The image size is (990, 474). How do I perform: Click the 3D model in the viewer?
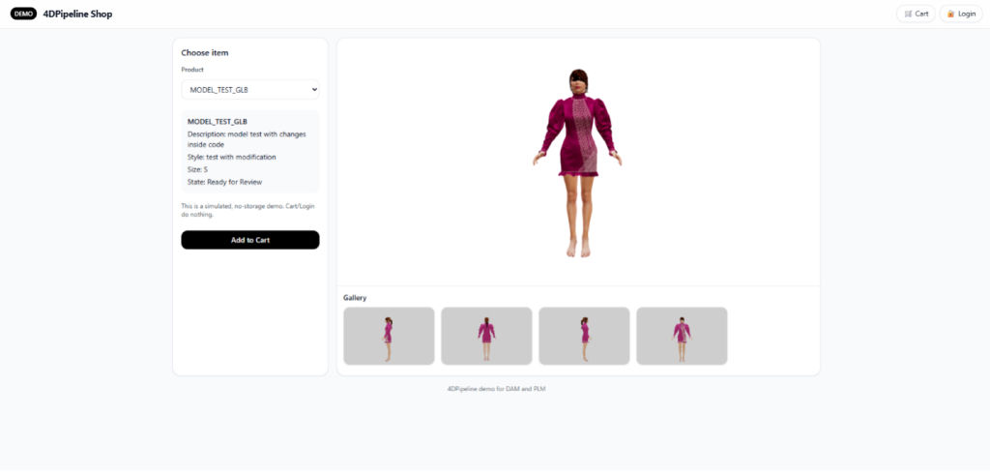pyautogui.click(x=578, y=163)
